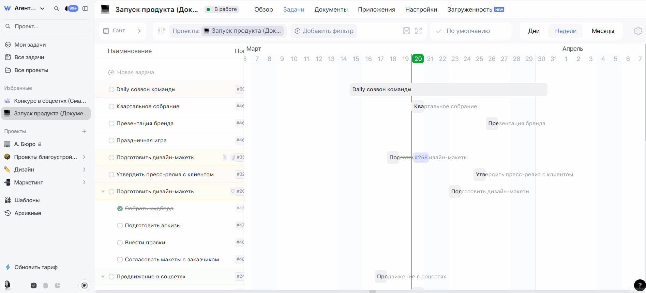
Task: Check off Праздничная игра task
Action: (x=111, y=141)
